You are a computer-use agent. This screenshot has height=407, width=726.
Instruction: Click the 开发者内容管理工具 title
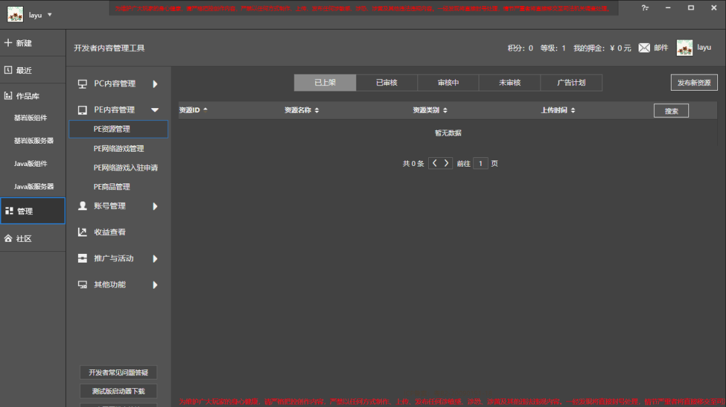(x=110, y=48)
